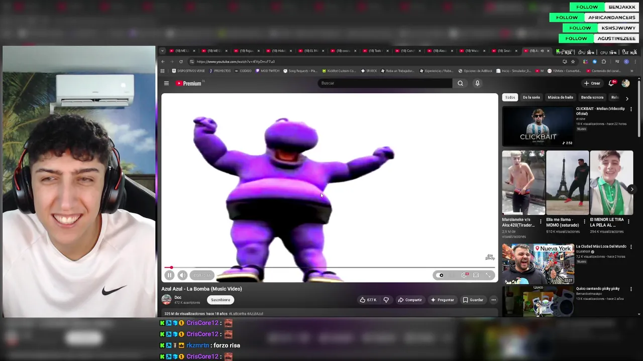Save the video with Guardar
Image resolution: width=643 pixels, height=361 pixels.
473,300
